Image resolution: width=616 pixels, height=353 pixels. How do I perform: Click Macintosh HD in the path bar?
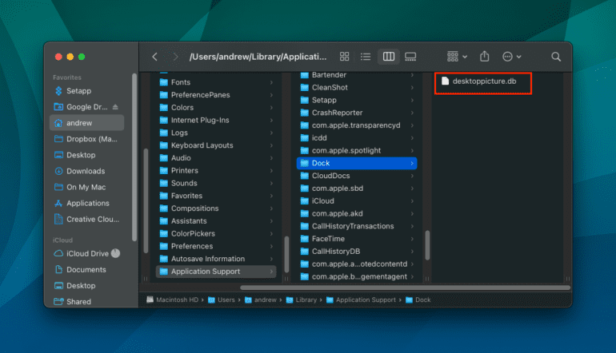pos(174,299)
